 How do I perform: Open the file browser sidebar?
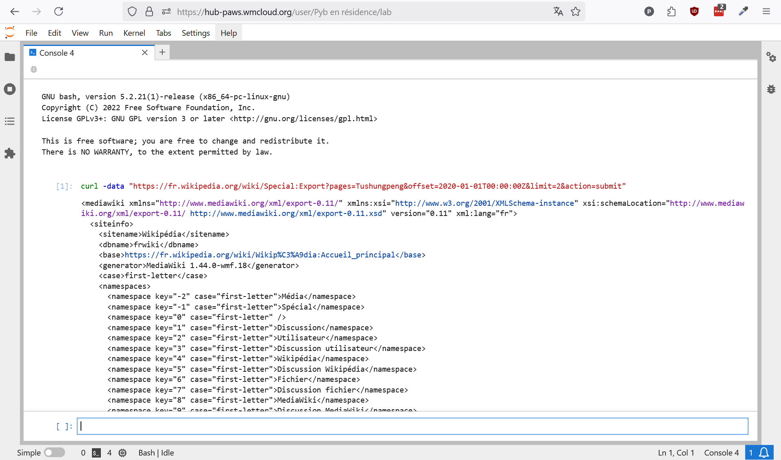pyautogui.click(x=10, y=57)
